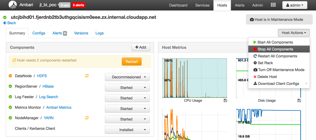Open the Versions tab

[81, 33]
